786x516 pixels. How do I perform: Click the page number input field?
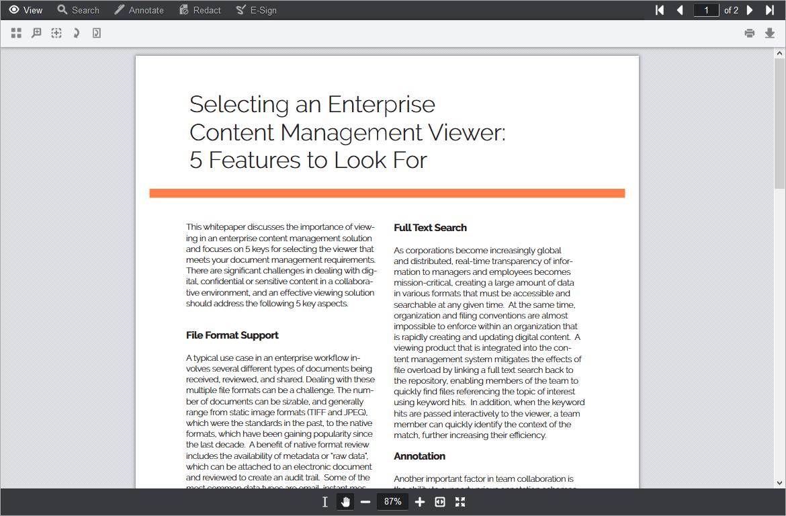pos(706,9)
